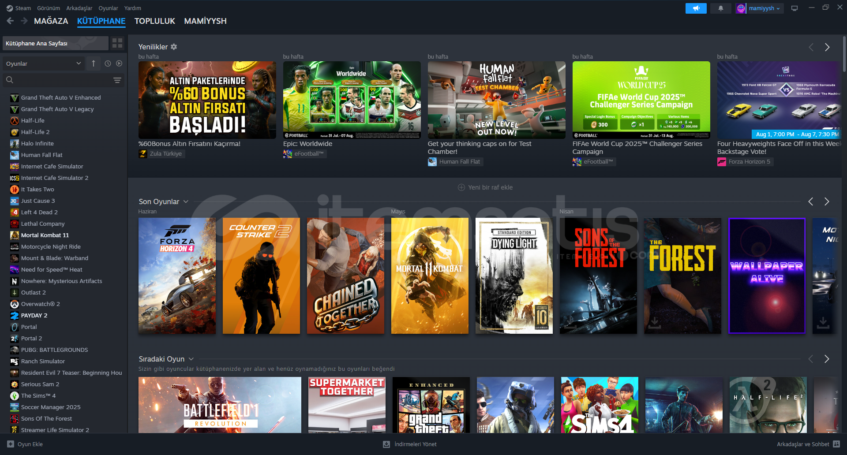Open the Zula Türkiye tag

tap(162, 153)
